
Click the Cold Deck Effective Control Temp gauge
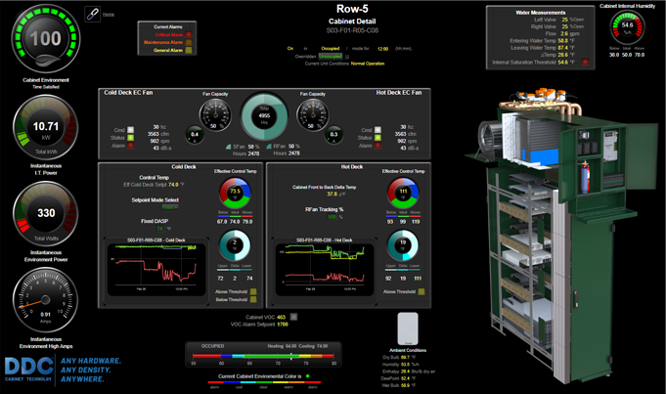(x=234, y=193)
